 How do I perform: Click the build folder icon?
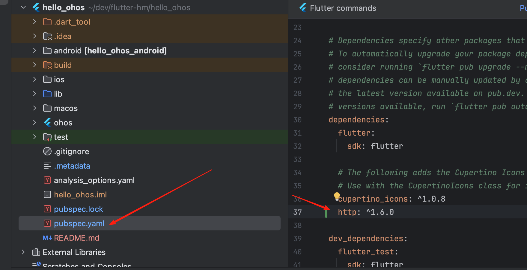(47, 65)
